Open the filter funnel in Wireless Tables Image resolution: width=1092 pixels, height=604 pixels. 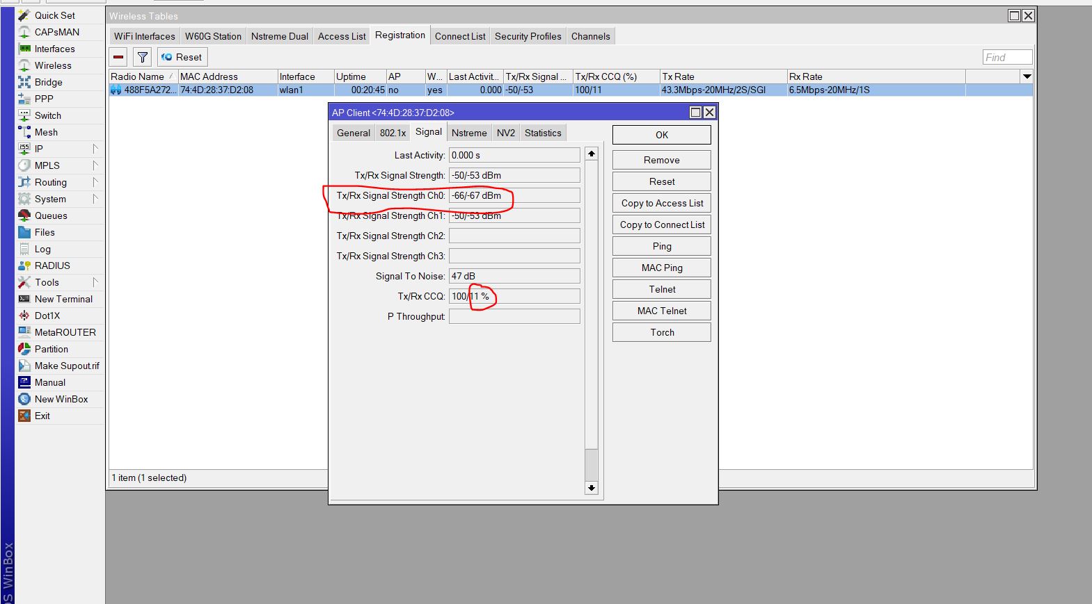click(x=142, y=57)
